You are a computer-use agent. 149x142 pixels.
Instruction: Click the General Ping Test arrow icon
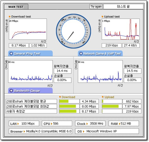11,53
